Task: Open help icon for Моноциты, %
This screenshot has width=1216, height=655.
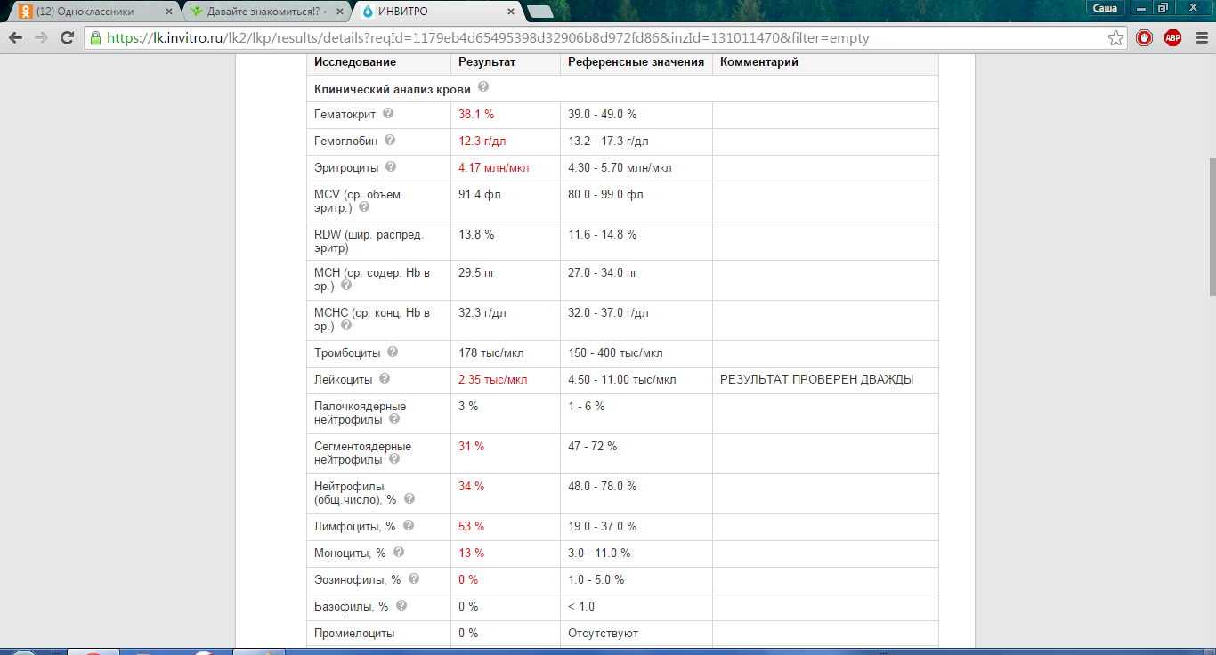Action: 398,553
